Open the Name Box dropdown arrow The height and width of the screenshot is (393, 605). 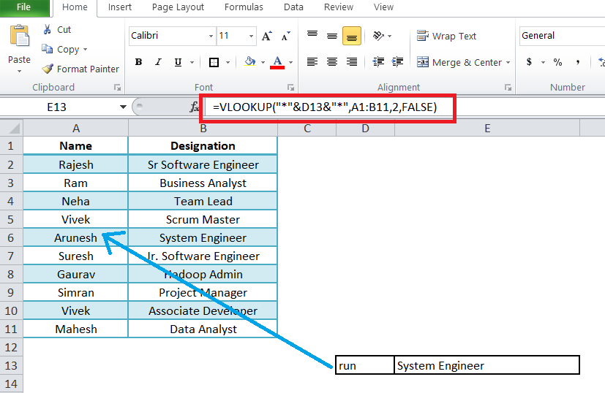pos(123,107)
